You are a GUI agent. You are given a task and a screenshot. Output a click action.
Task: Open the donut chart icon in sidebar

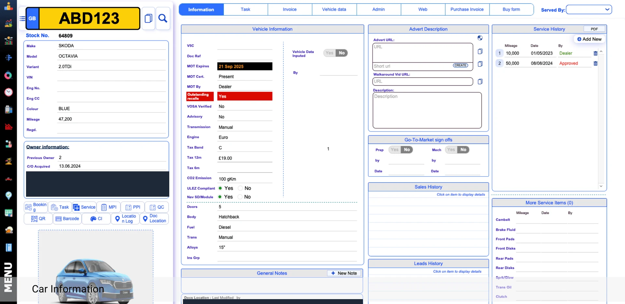tap(8, 75)
